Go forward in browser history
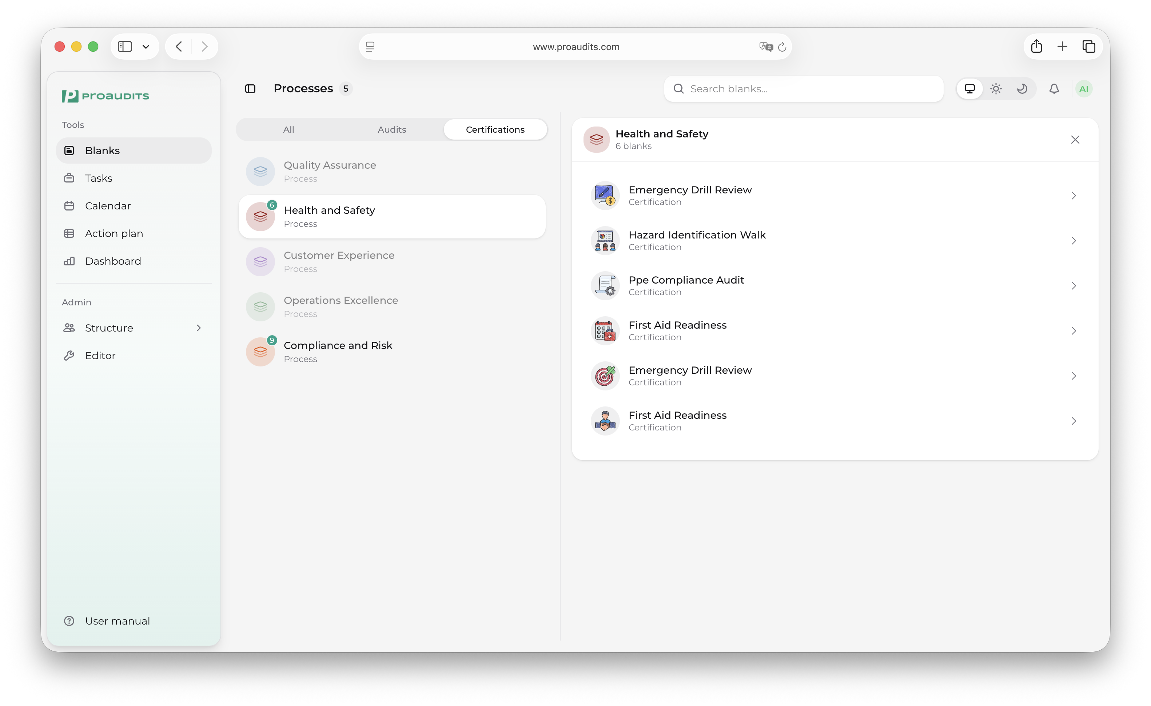 point(204,46)
